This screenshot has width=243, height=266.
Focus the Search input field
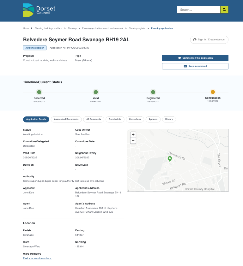[199, 10]
